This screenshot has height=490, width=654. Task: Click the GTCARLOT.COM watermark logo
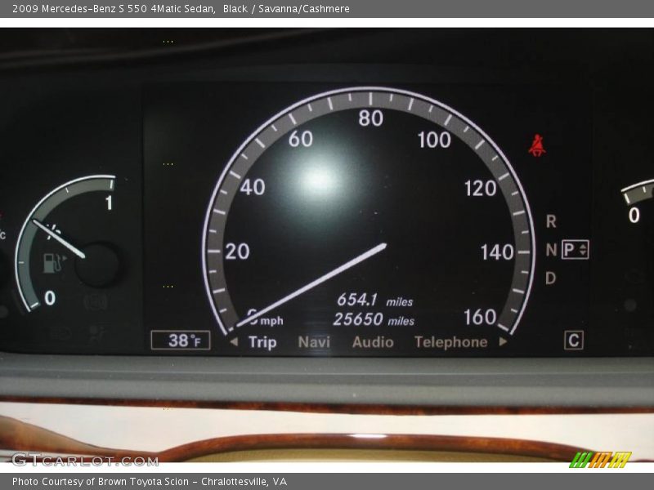pos(85,460)
